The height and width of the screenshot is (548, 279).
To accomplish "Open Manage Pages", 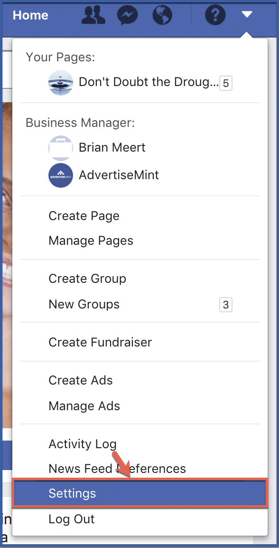I will click(91, 241).
